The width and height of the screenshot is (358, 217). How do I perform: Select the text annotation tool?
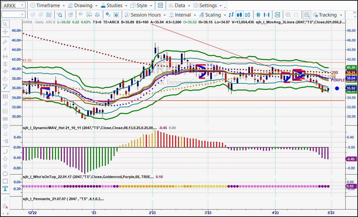click(5, 188)
